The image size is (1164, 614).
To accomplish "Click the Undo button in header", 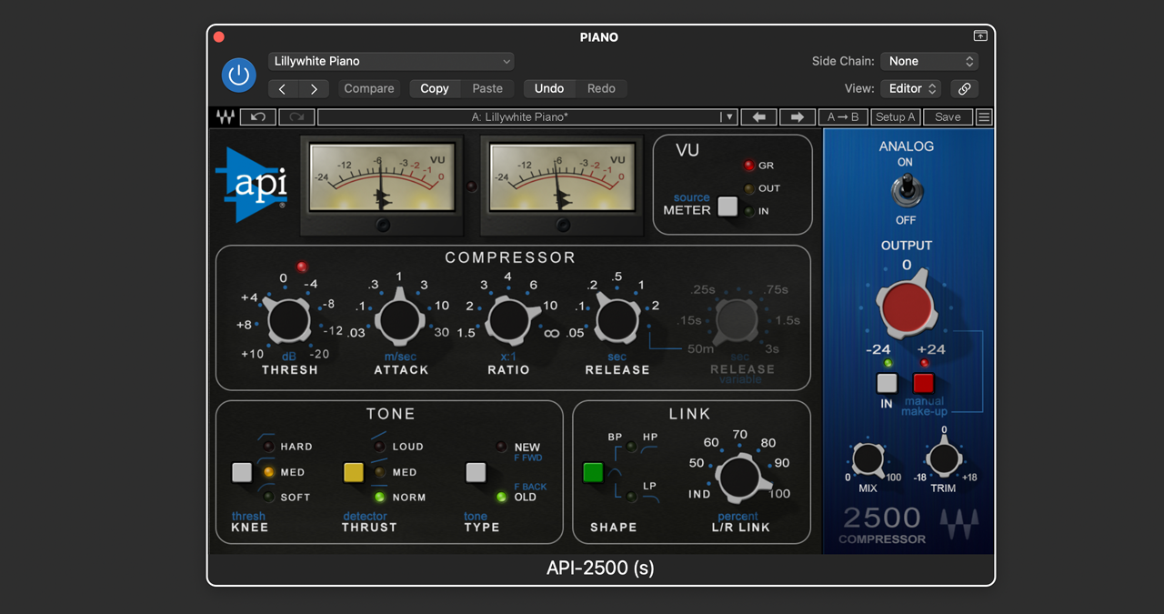I will point(549,88).
